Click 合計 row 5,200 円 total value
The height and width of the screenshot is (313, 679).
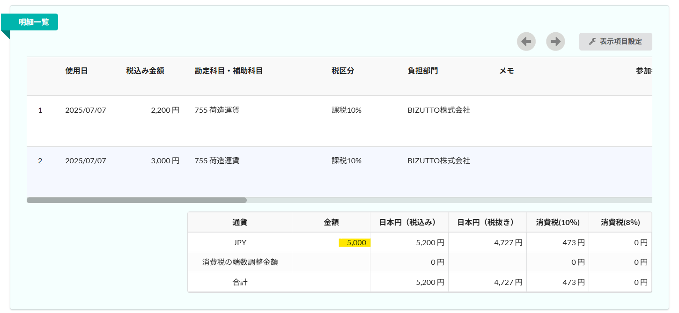430,283
